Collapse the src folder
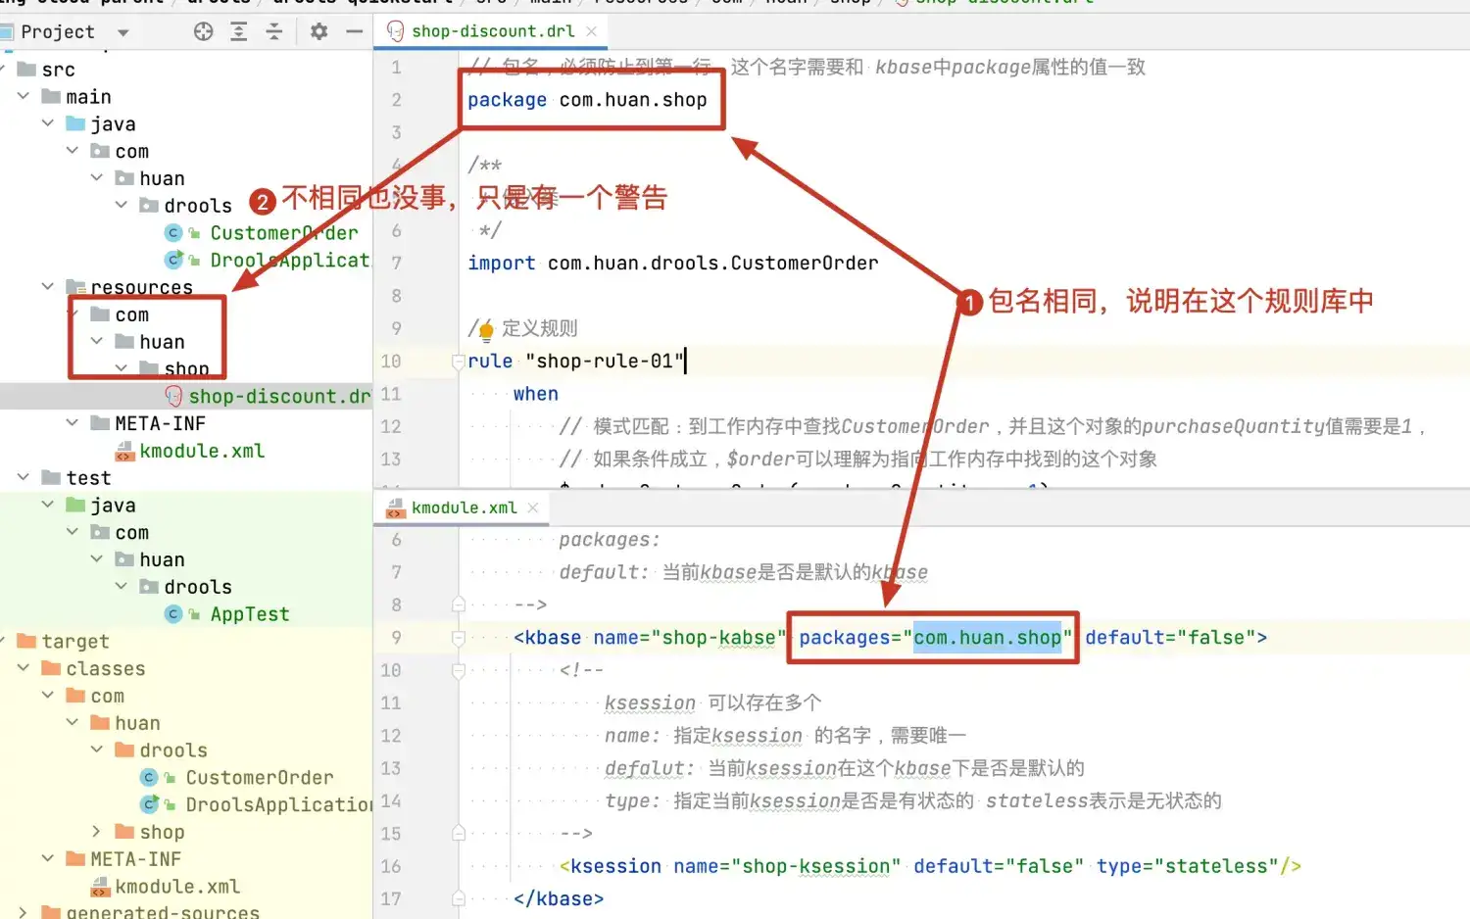1470x919 pixels. [2, 70]
